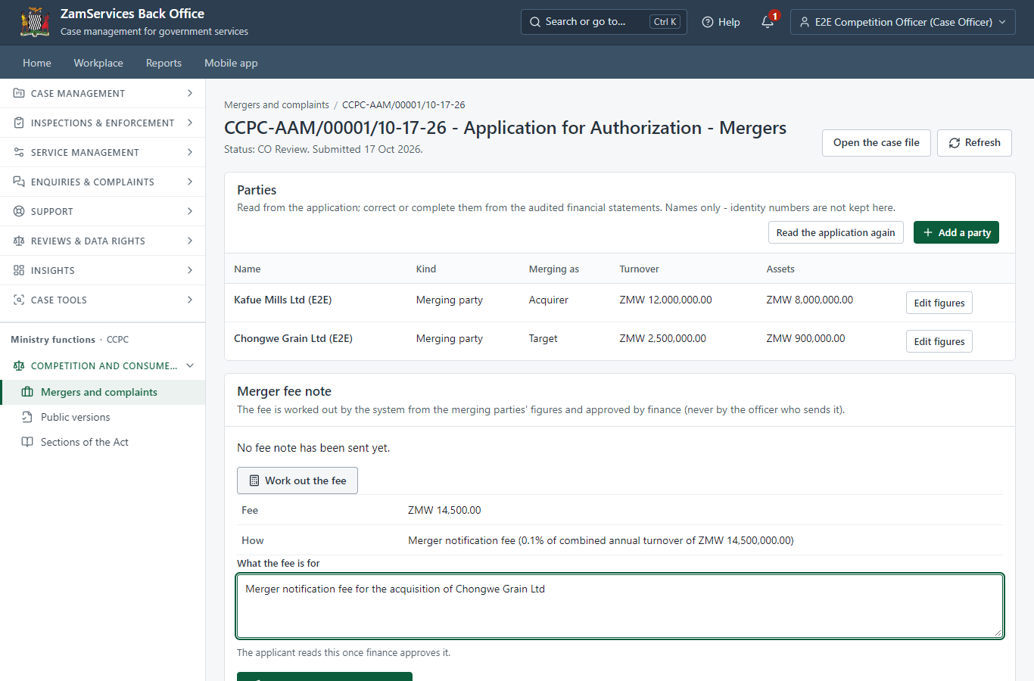Expand the Support section chevron

pos(189,211)
